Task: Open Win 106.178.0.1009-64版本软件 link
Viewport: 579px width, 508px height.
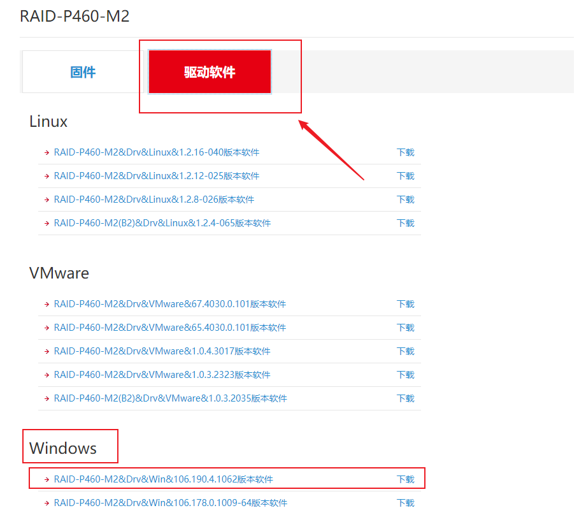Action: click(x=171, y=503)
